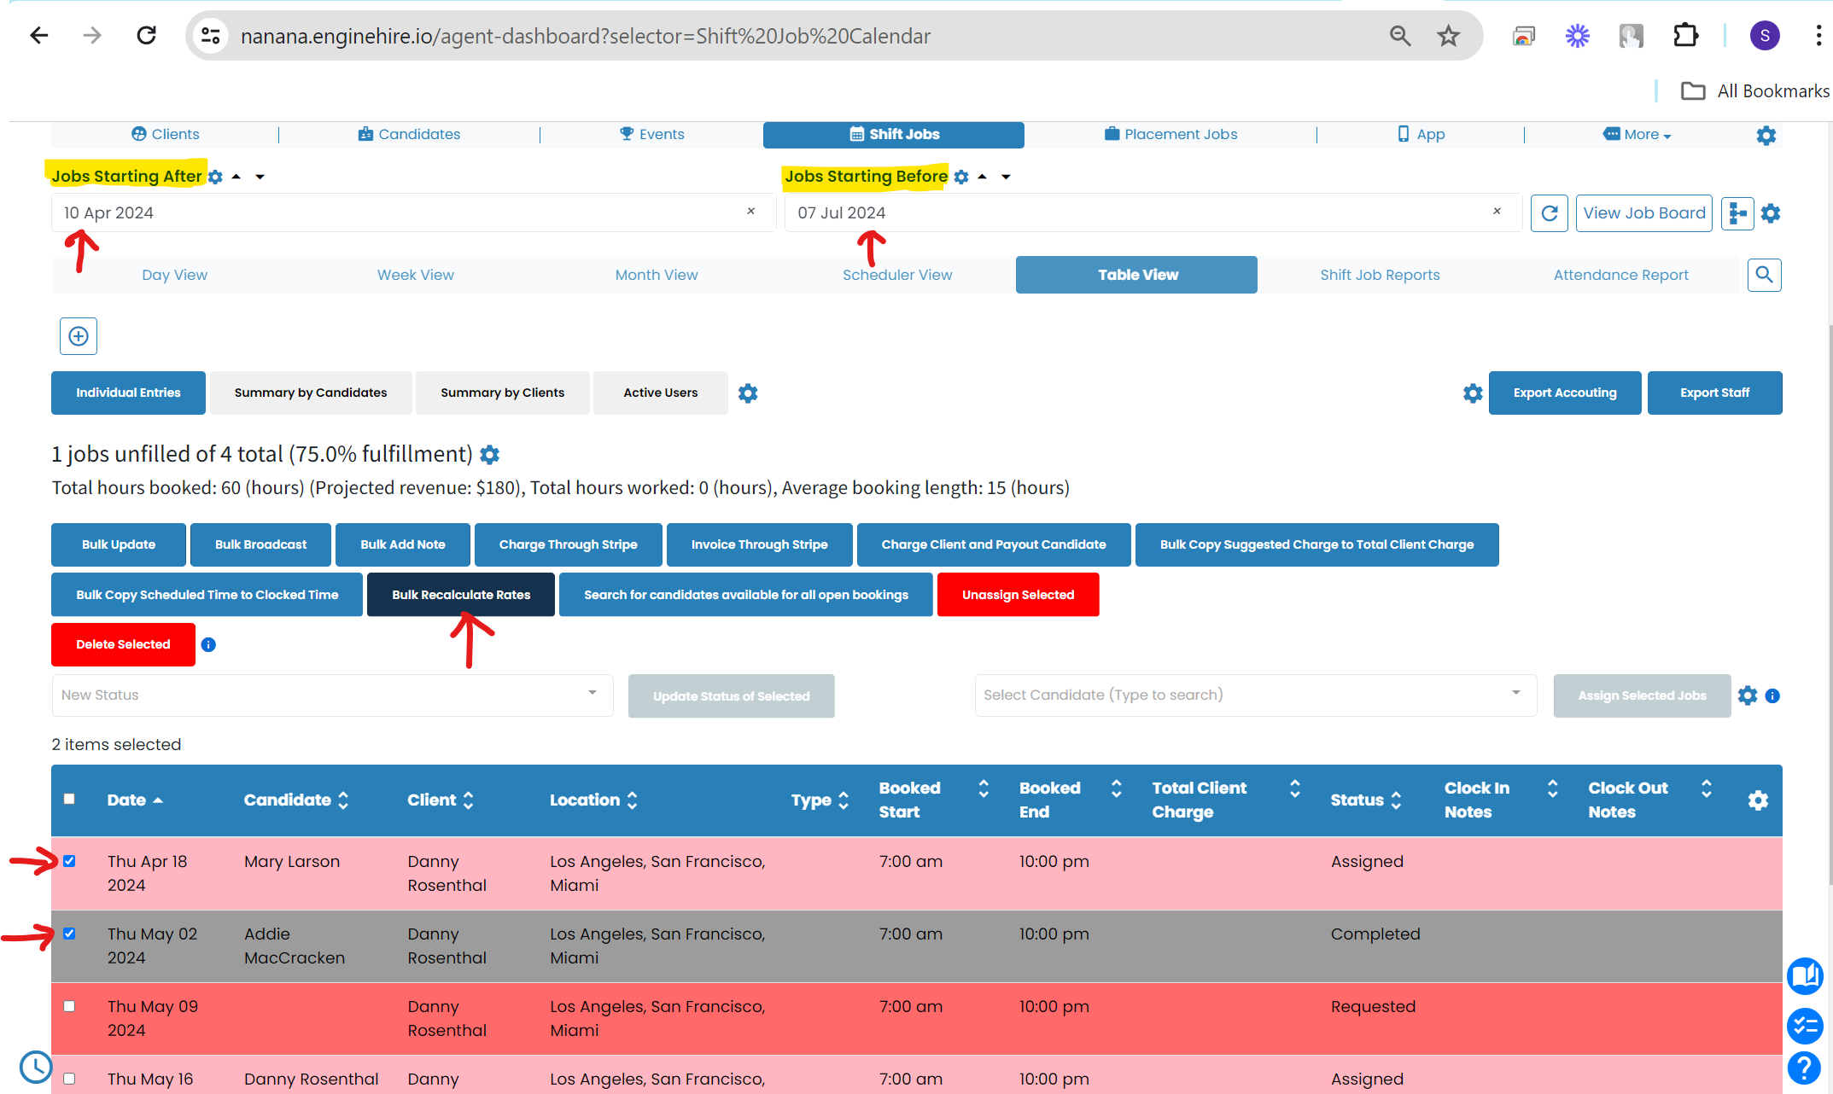
Task: Open Summary by Clients tab
Action: pyautogui.click(x=502, y=393)
